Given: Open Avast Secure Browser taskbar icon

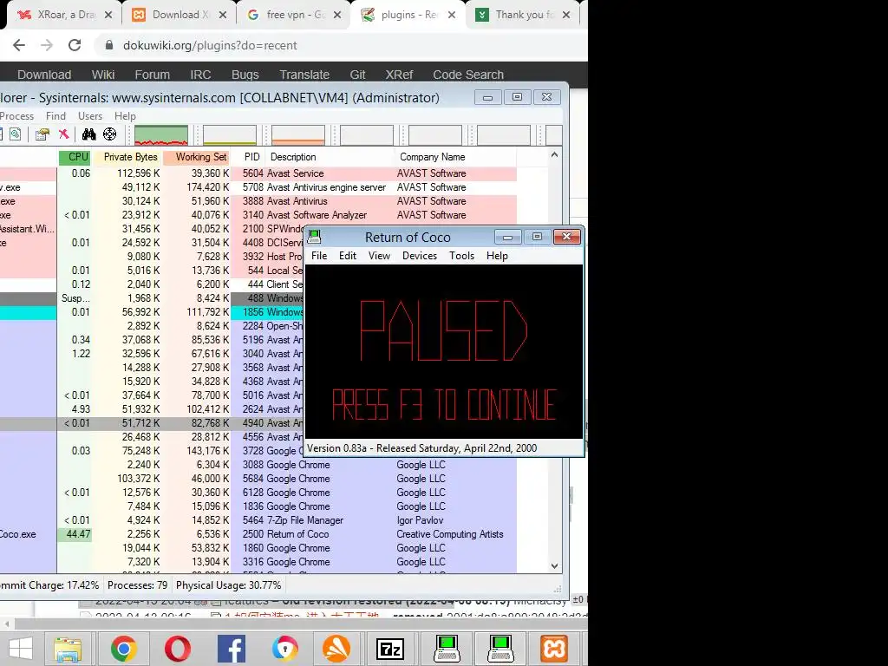Looking at the screenshot, I should [x=284, y=649].
